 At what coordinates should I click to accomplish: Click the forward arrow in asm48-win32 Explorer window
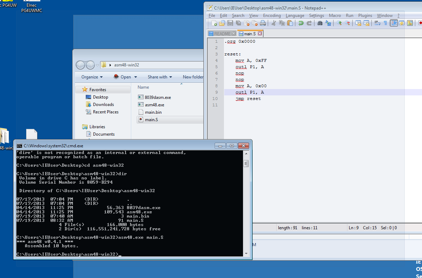point(90,65)
